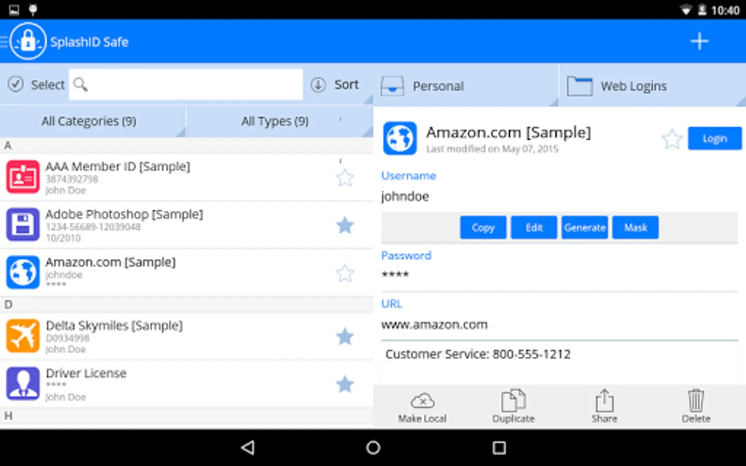Open the SplashID Safe lock logo menu
This screenshot has height=466, width=746.
click(28, 41)
